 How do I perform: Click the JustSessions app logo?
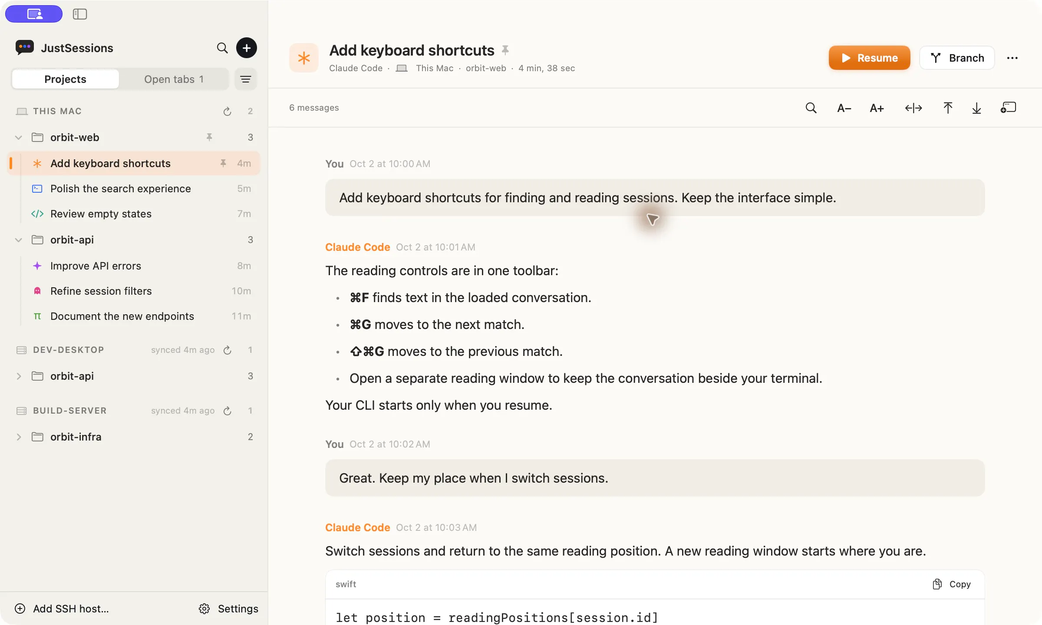(x=24, y=47)
